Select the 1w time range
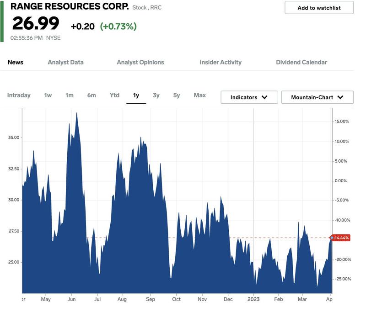This screenshot has height=312, width=366. coord(48,95)
